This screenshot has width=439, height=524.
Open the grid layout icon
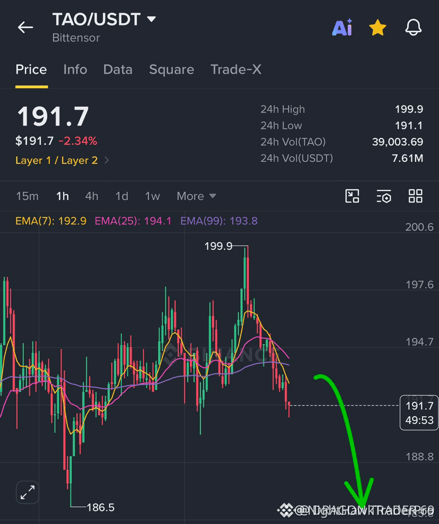click(x=415, y=196)
